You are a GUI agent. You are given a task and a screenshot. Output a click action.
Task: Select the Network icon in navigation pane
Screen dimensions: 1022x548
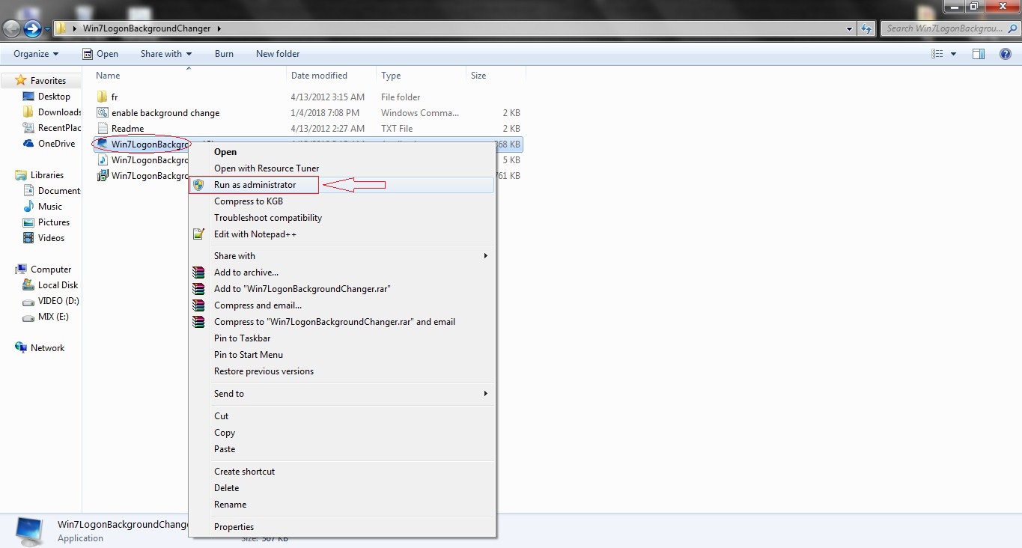click(21, 348)
